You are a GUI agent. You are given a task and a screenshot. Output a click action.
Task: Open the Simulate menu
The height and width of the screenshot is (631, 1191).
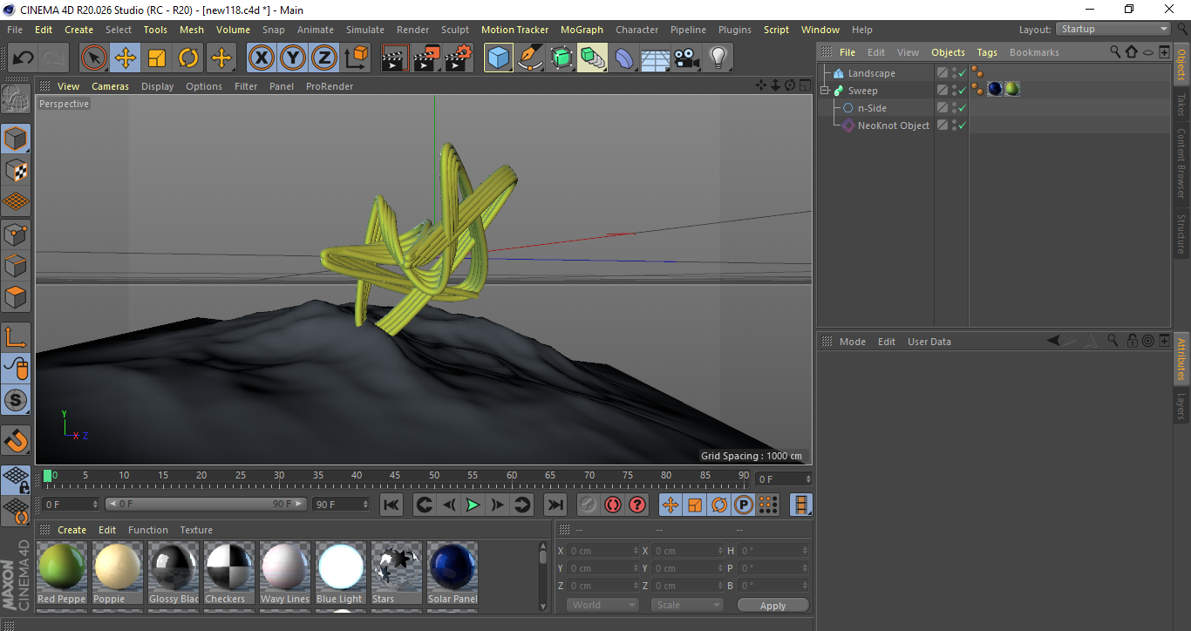tap(365, 30)
